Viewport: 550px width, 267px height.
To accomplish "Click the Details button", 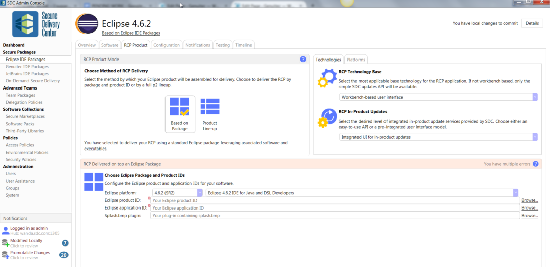I will click(532, 23).
